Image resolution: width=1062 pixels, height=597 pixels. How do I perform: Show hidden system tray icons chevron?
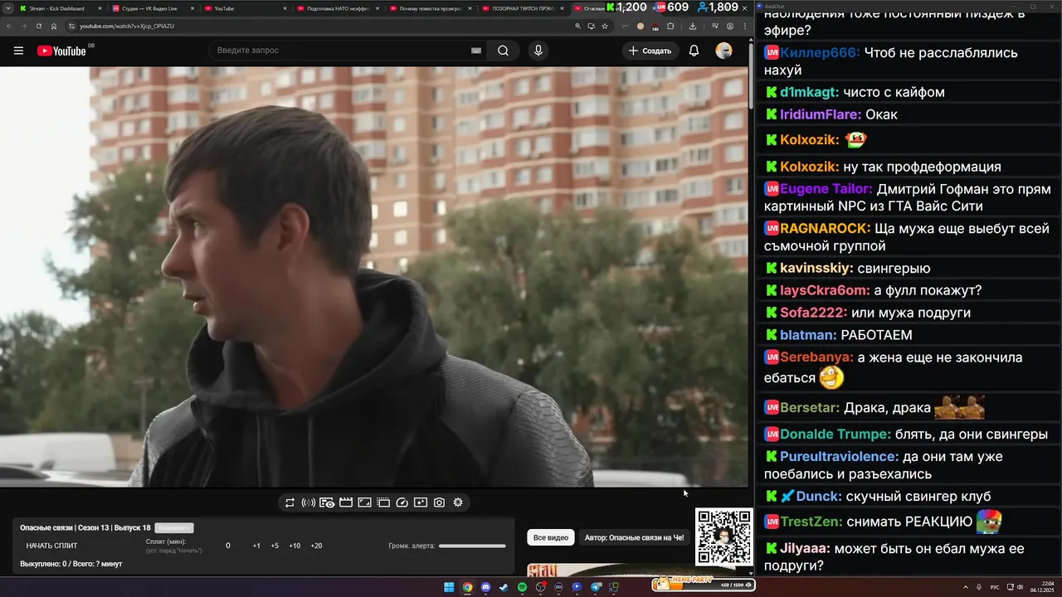pos(967,587)
